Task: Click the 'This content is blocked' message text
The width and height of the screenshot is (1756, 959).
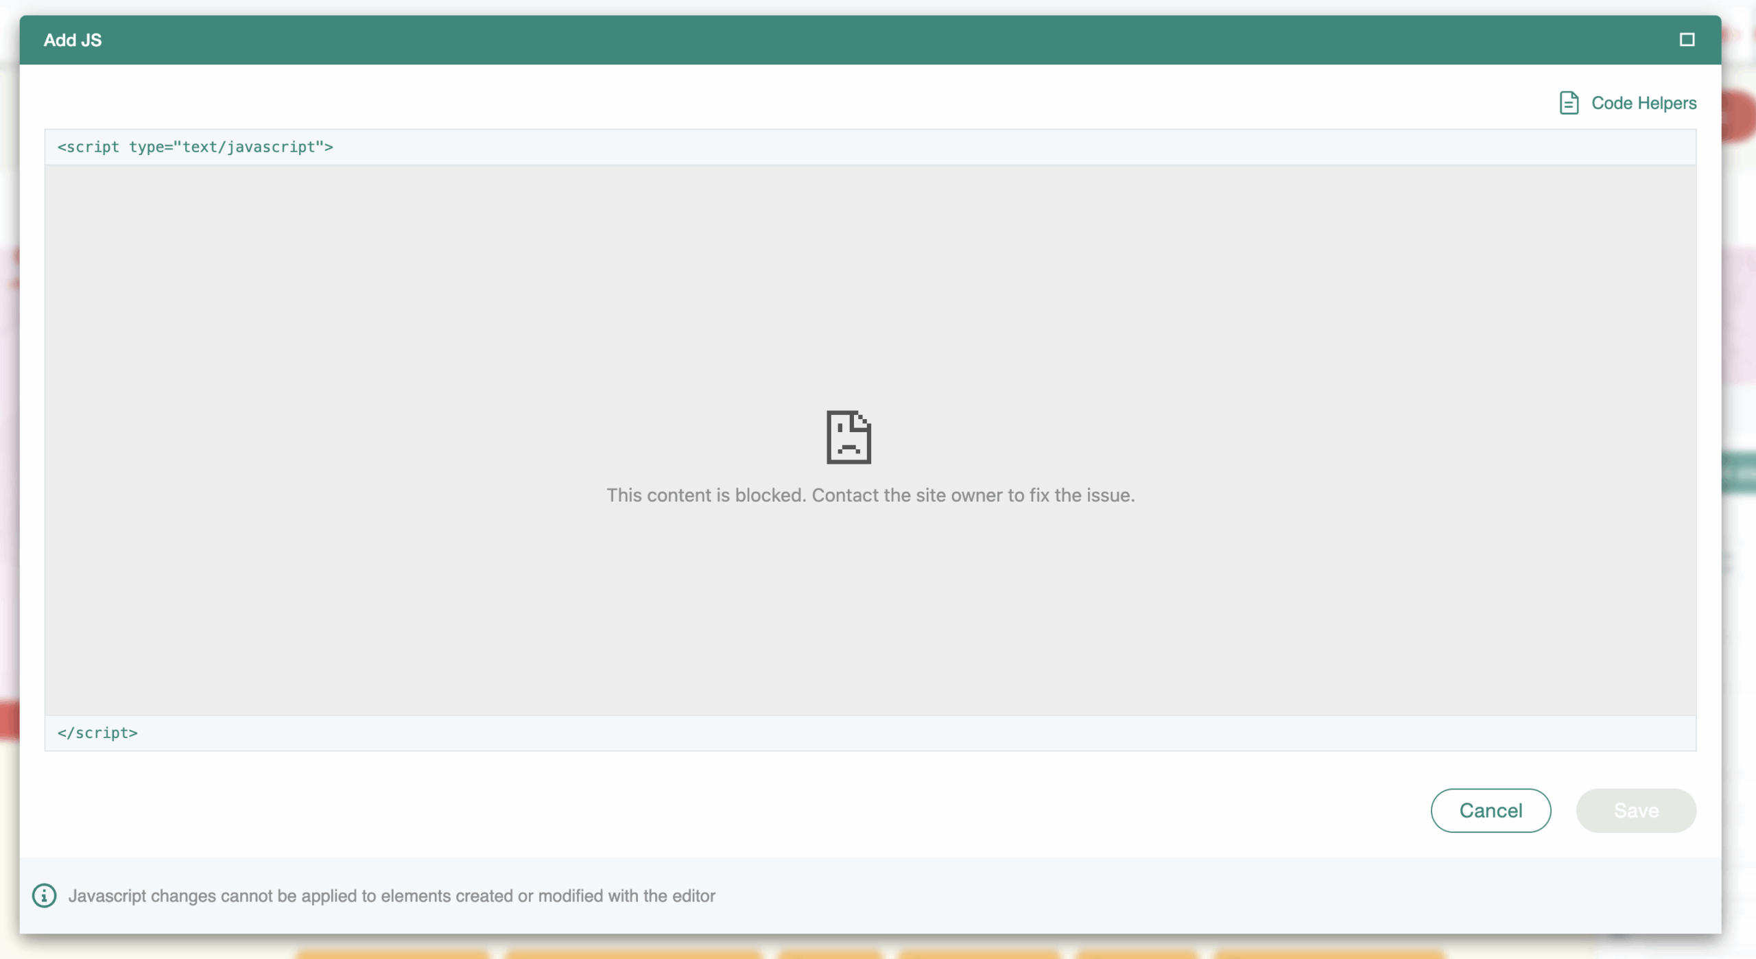Action: click(870, 495)
